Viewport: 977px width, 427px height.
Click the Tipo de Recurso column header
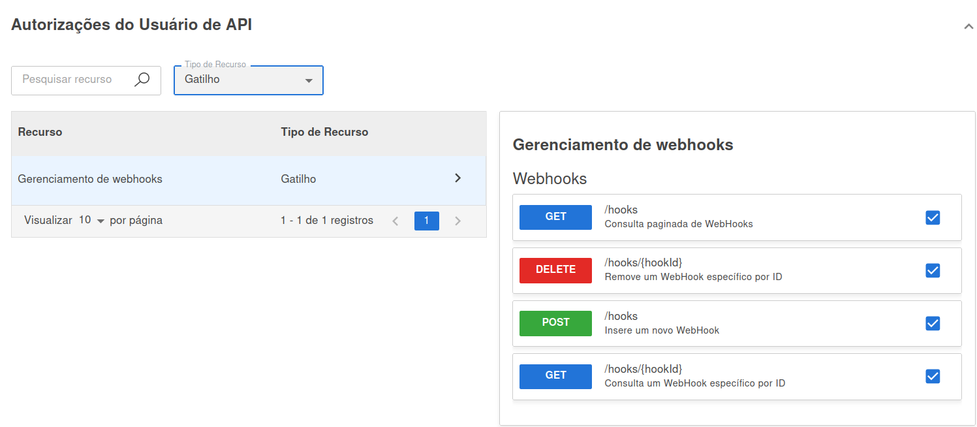pos(324,132)
